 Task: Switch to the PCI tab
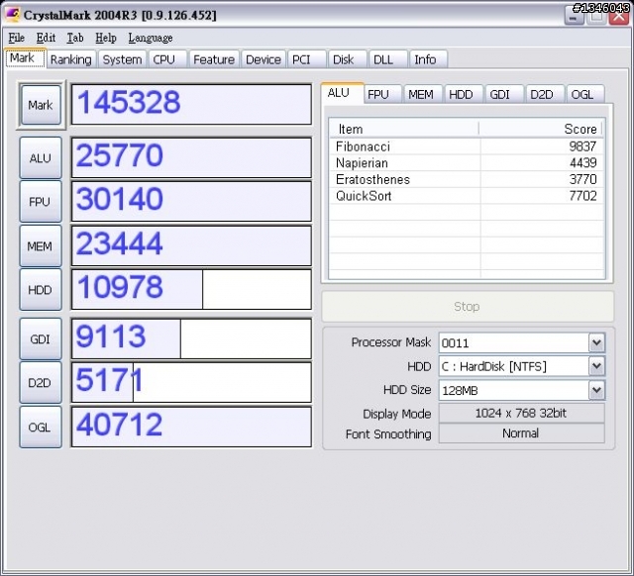[x=306, y=59]
